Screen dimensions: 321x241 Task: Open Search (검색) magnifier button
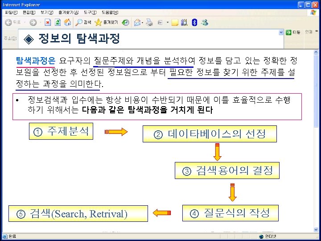pyautogui.click(x=83, y=22)
